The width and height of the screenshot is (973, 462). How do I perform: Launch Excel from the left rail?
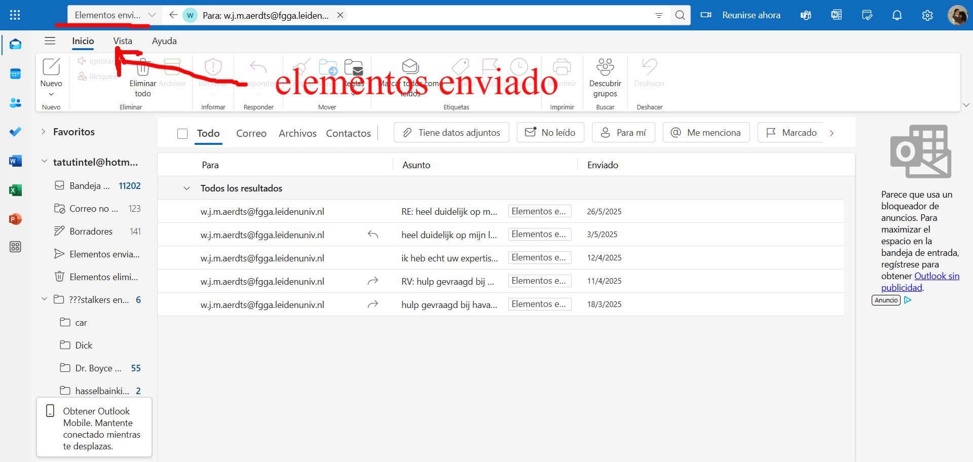[15, 190]
